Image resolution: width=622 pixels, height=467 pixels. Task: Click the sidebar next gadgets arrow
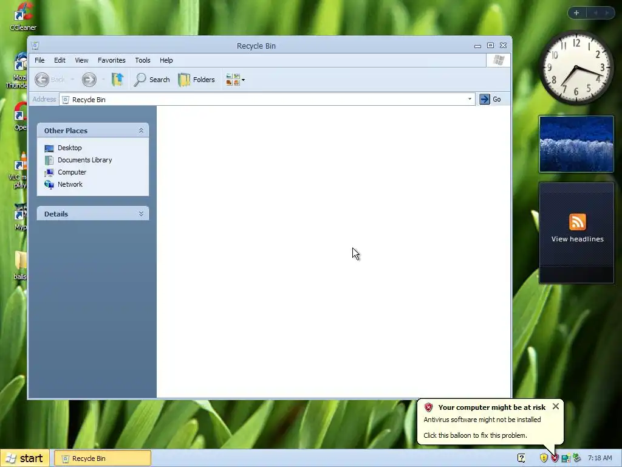click(607, 13)
